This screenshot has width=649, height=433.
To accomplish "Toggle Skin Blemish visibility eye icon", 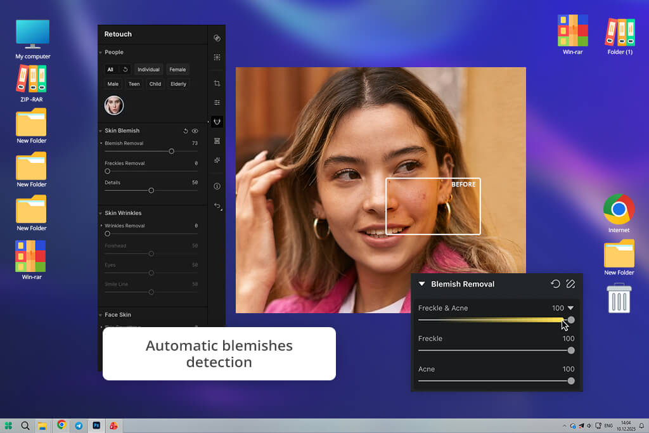I will (x=195, y=131).
